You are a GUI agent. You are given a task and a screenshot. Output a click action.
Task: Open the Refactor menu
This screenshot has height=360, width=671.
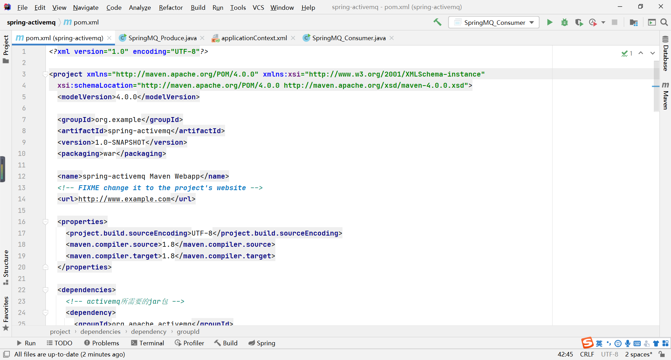point(171,7)
